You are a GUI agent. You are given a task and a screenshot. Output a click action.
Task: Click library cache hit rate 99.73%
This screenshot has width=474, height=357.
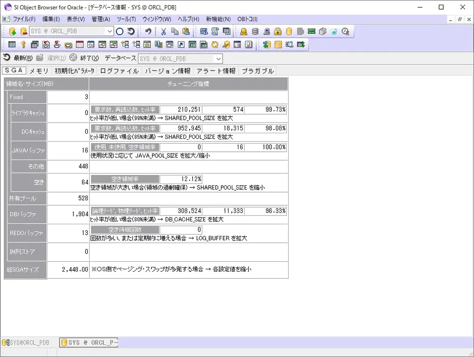[265, 110]
